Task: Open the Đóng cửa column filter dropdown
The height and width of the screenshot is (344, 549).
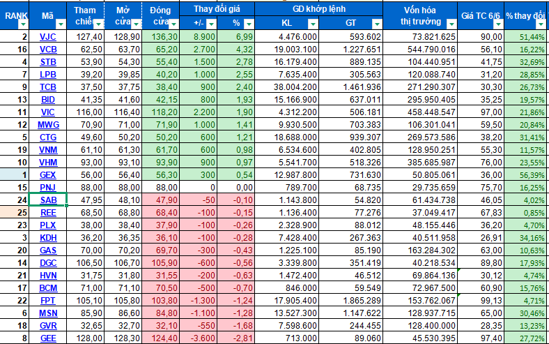Action: pos(173,24)
